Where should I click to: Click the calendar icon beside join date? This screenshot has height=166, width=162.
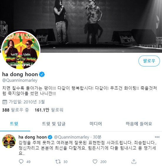click(5, 102)
